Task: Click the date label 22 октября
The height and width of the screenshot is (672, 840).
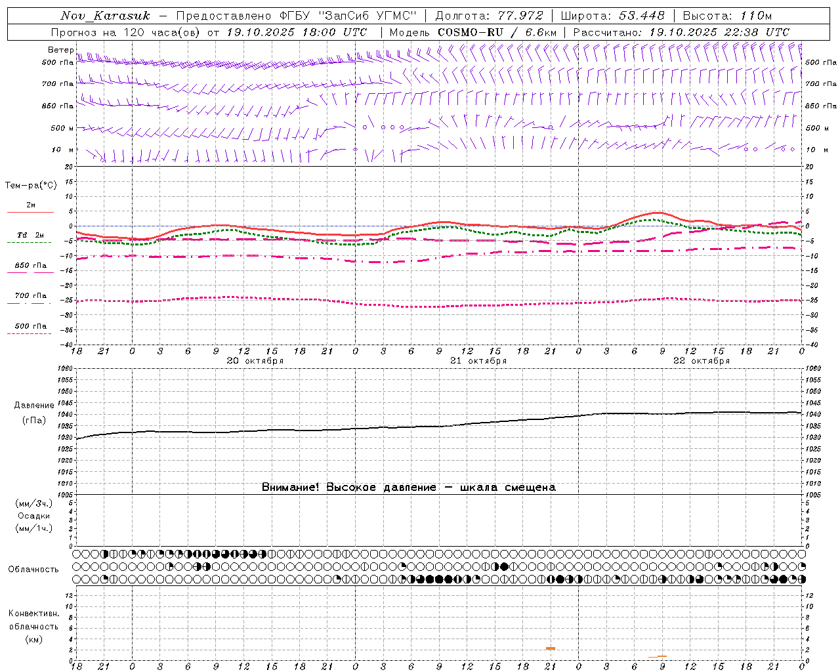Action: [702, 361]
